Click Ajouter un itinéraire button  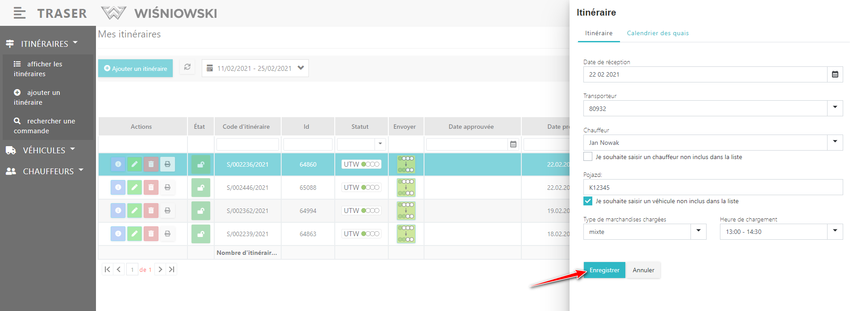pos(135,68)
